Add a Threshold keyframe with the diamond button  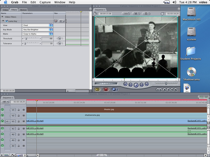60,38
